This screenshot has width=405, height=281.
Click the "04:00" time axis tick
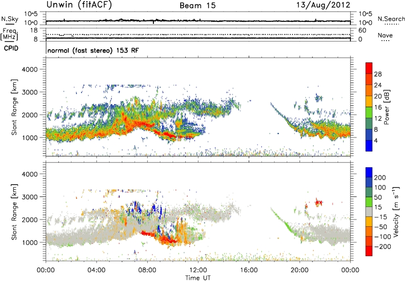click(97, 270)
